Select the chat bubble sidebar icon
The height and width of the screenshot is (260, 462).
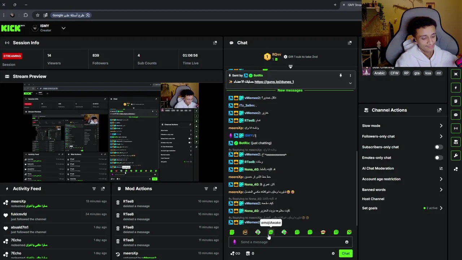(456, 115)
